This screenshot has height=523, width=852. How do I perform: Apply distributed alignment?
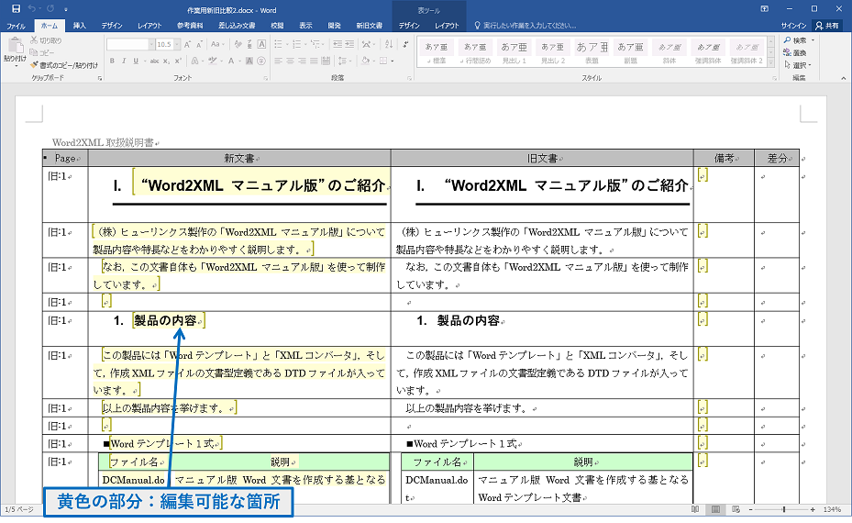click(326, 61)
